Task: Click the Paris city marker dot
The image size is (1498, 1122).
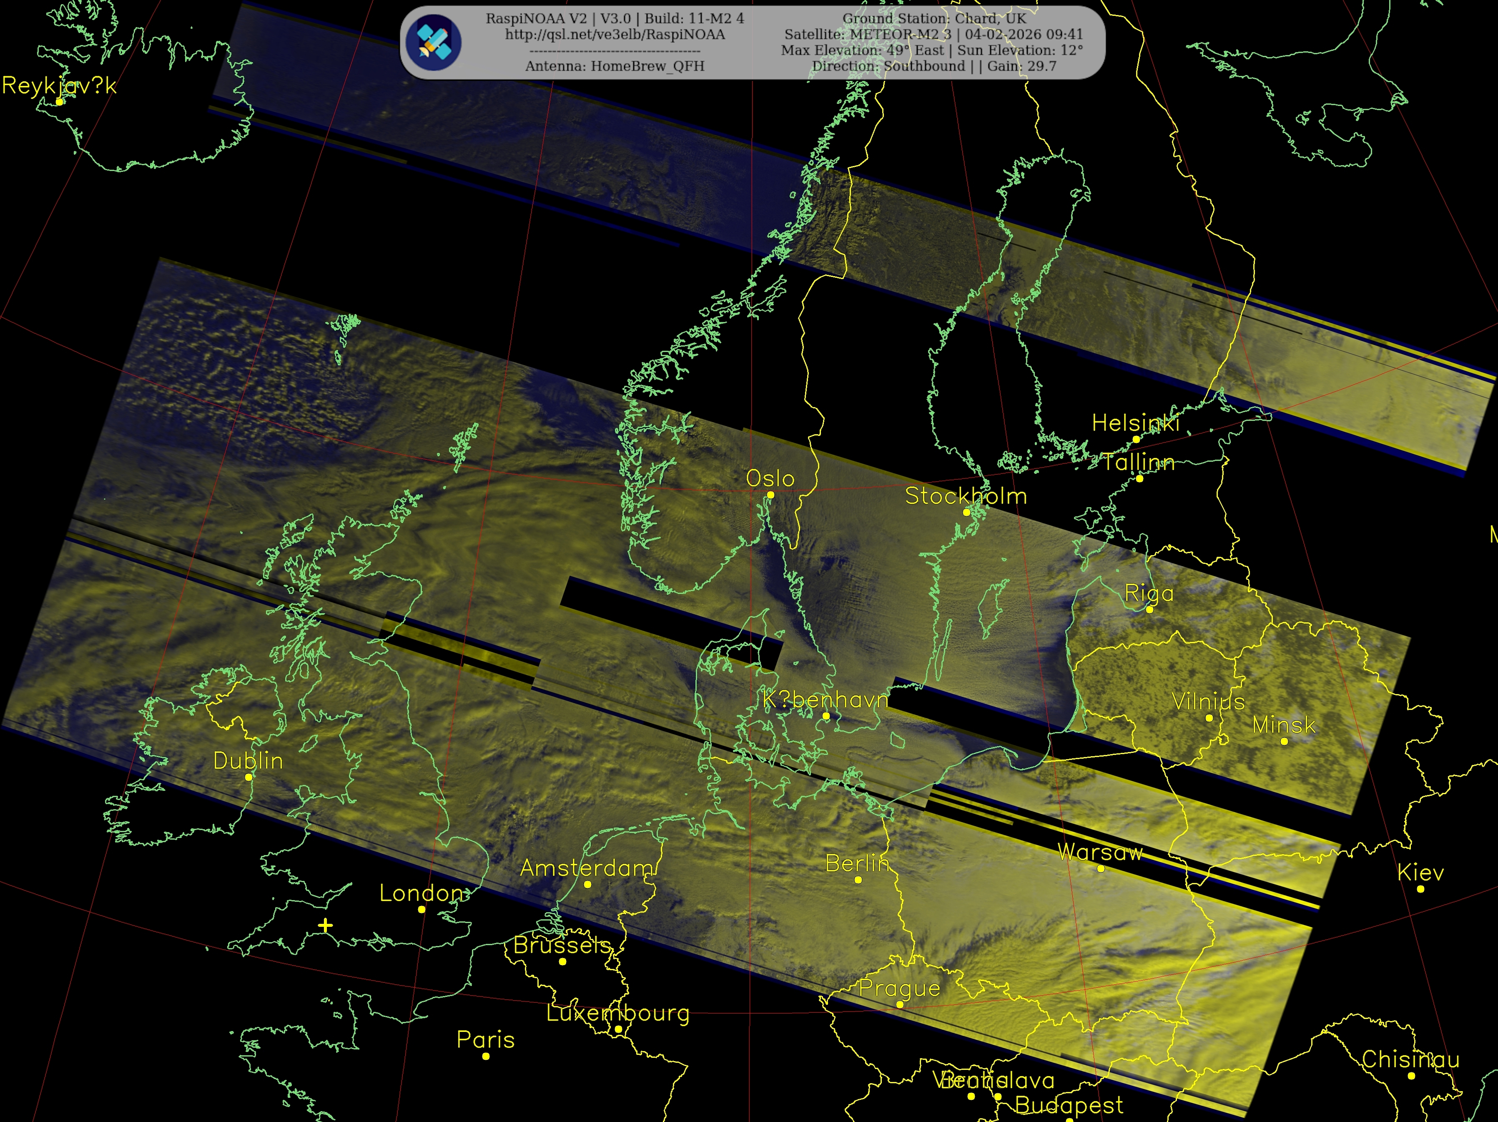Action: tap(486, 1056)
